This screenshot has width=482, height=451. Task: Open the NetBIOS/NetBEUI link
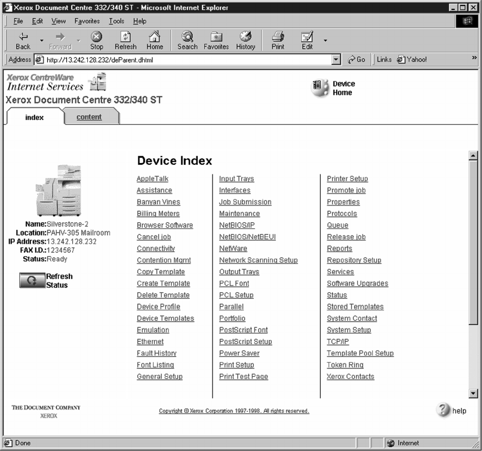(x=247, y=237)
